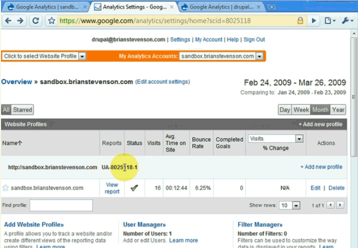358x248 pixels.
Task: Go to Overview breadcrumb link
Action: [x=16, y=81]
